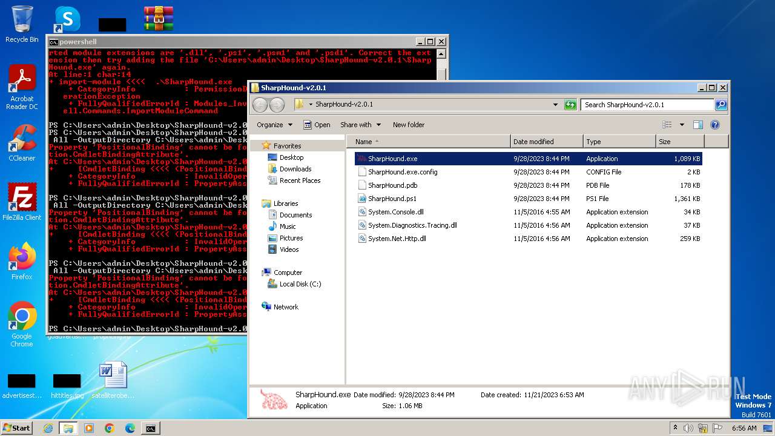Open FileZilla Client shortcut

[22, 202]
